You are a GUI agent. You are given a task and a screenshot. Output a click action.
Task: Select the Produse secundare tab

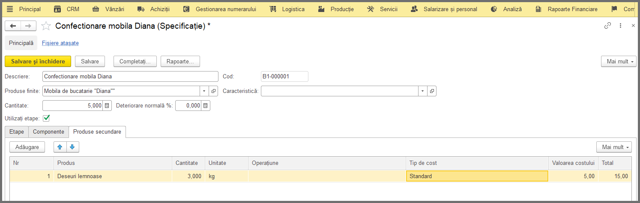point(97,132)
